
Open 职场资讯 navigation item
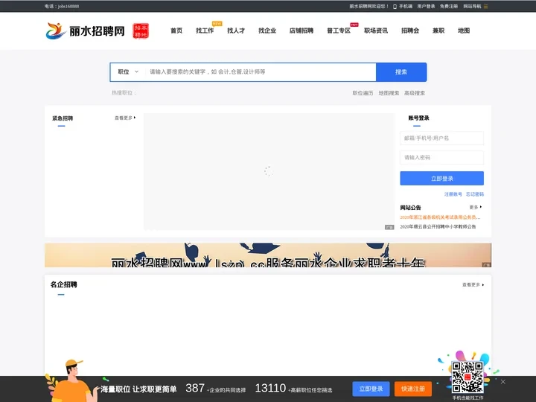[x=376, y=31]
